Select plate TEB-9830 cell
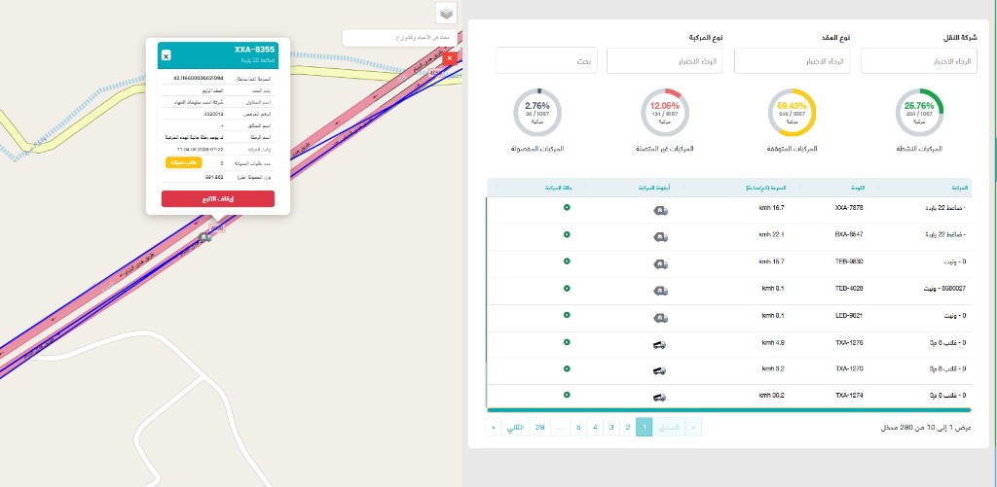The width and height of the screenshot is (997, 487). pos(849,261)
